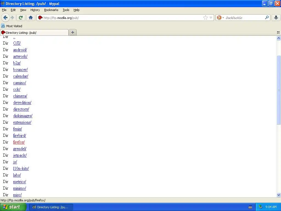Reload the page with the refresh icon
Image resolution: width=281 pixels, height=211 pixels.
(x=21, y=18)
